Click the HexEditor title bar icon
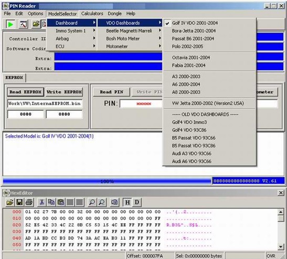The image size is (287, 259). coord(6,193)
